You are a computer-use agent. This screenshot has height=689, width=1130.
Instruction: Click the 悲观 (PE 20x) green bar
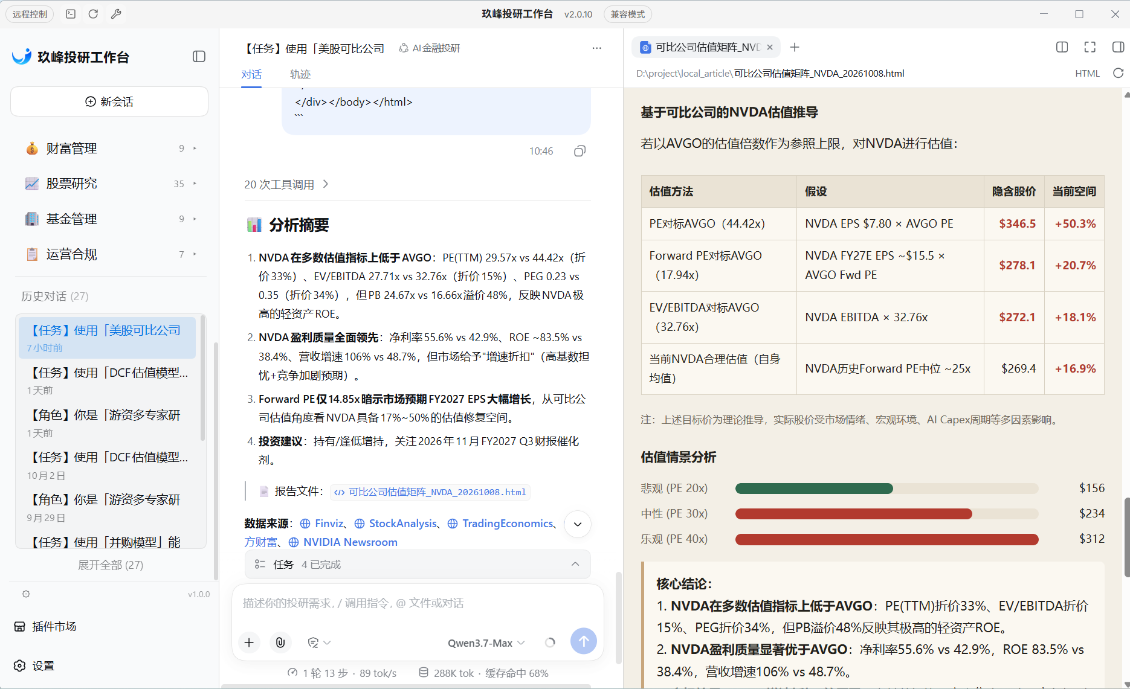click(814, 489)
